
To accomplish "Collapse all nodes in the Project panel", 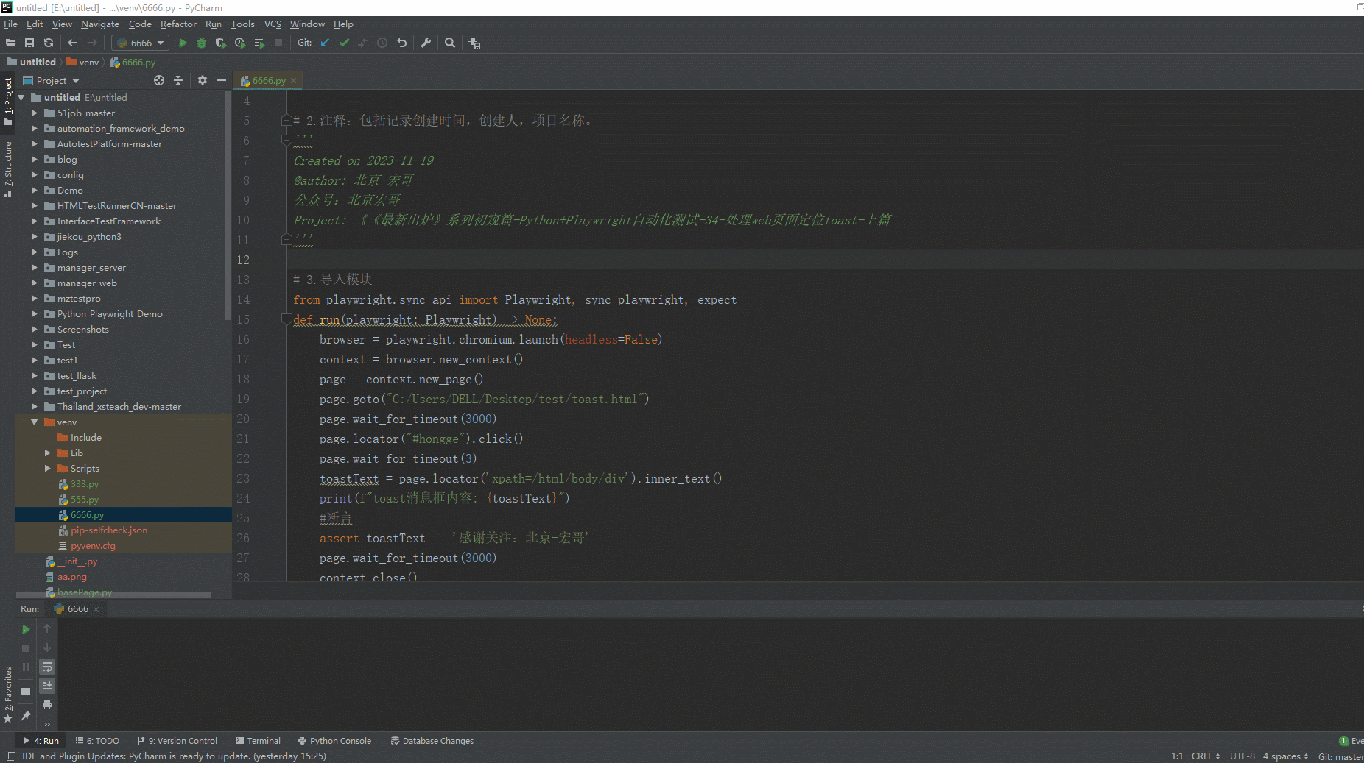I will coord(178,80).
